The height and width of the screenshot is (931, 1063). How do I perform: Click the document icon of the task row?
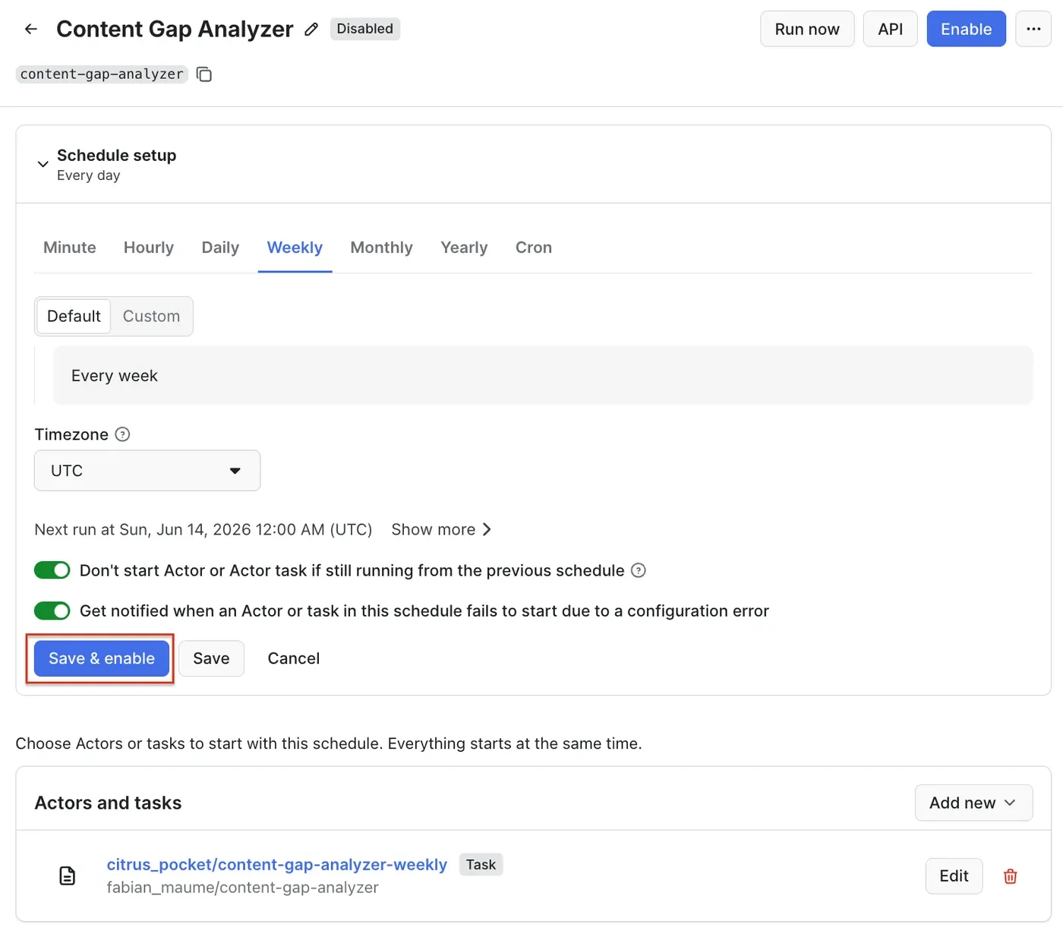[68, 876]
